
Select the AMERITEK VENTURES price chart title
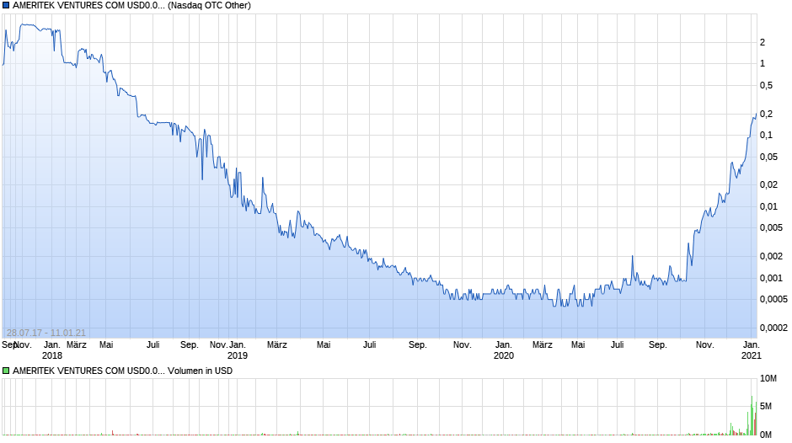pyautogui.click(x=131, y=6)
